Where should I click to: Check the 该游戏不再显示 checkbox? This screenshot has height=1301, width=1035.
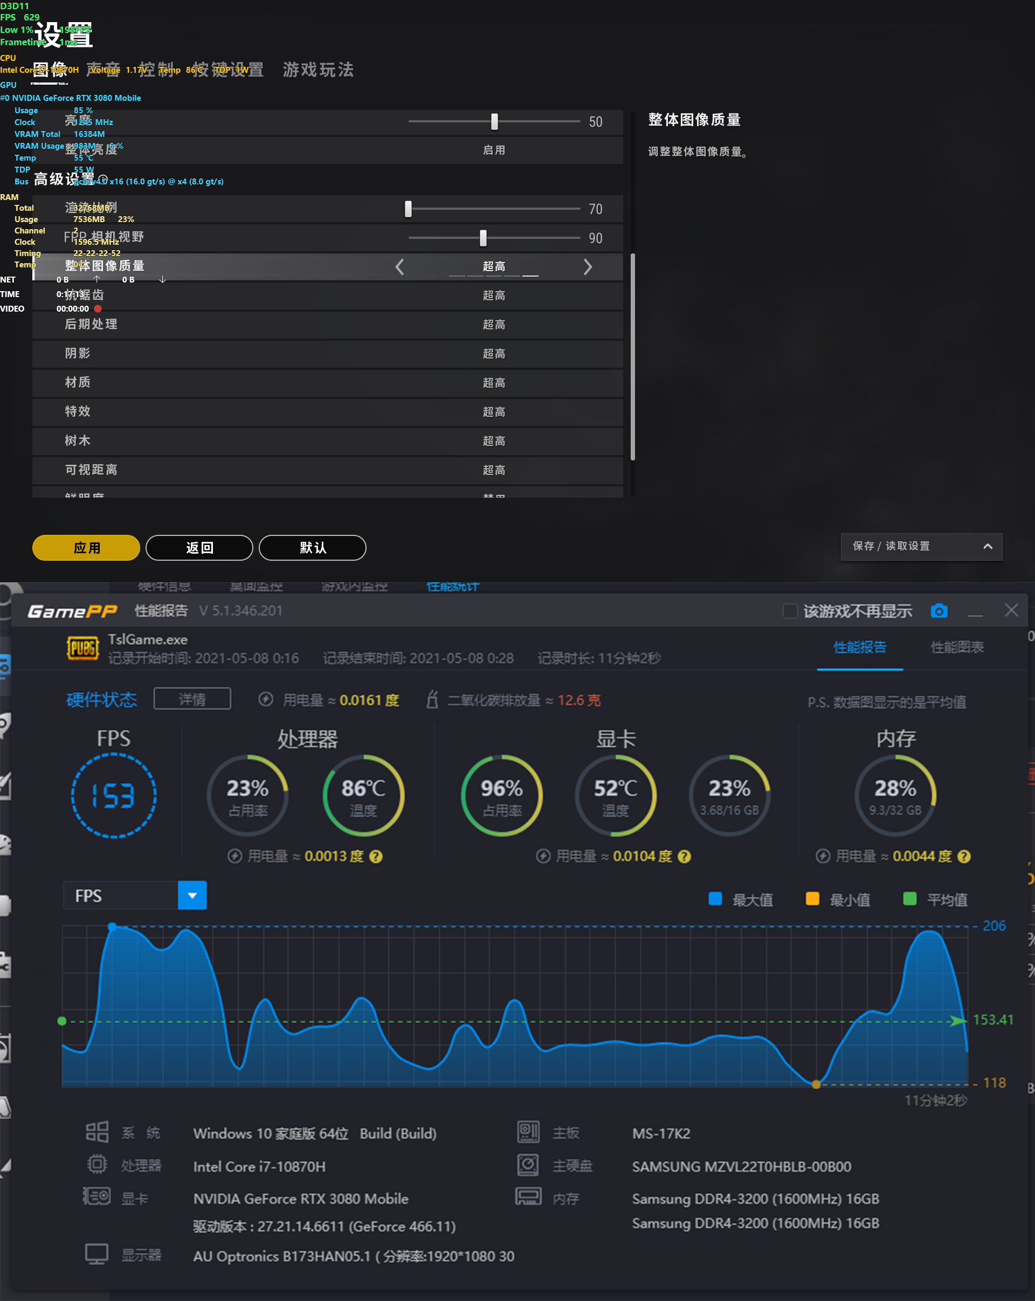790,611
